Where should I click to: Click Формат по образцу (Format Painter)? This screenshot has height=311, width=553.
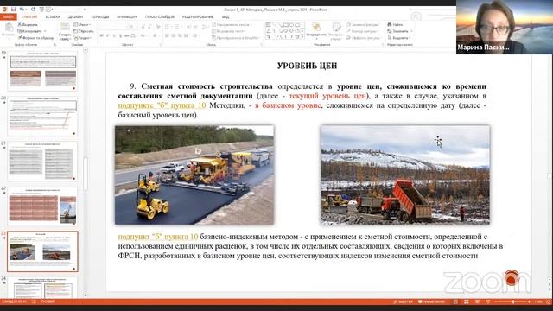click(35, 37)
